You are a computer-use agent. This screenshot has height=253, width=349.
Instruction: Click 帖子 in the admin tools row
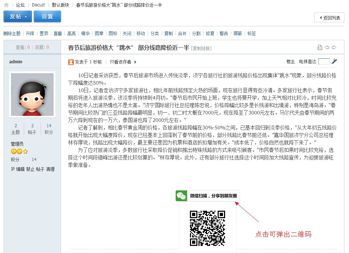[40, 169]
